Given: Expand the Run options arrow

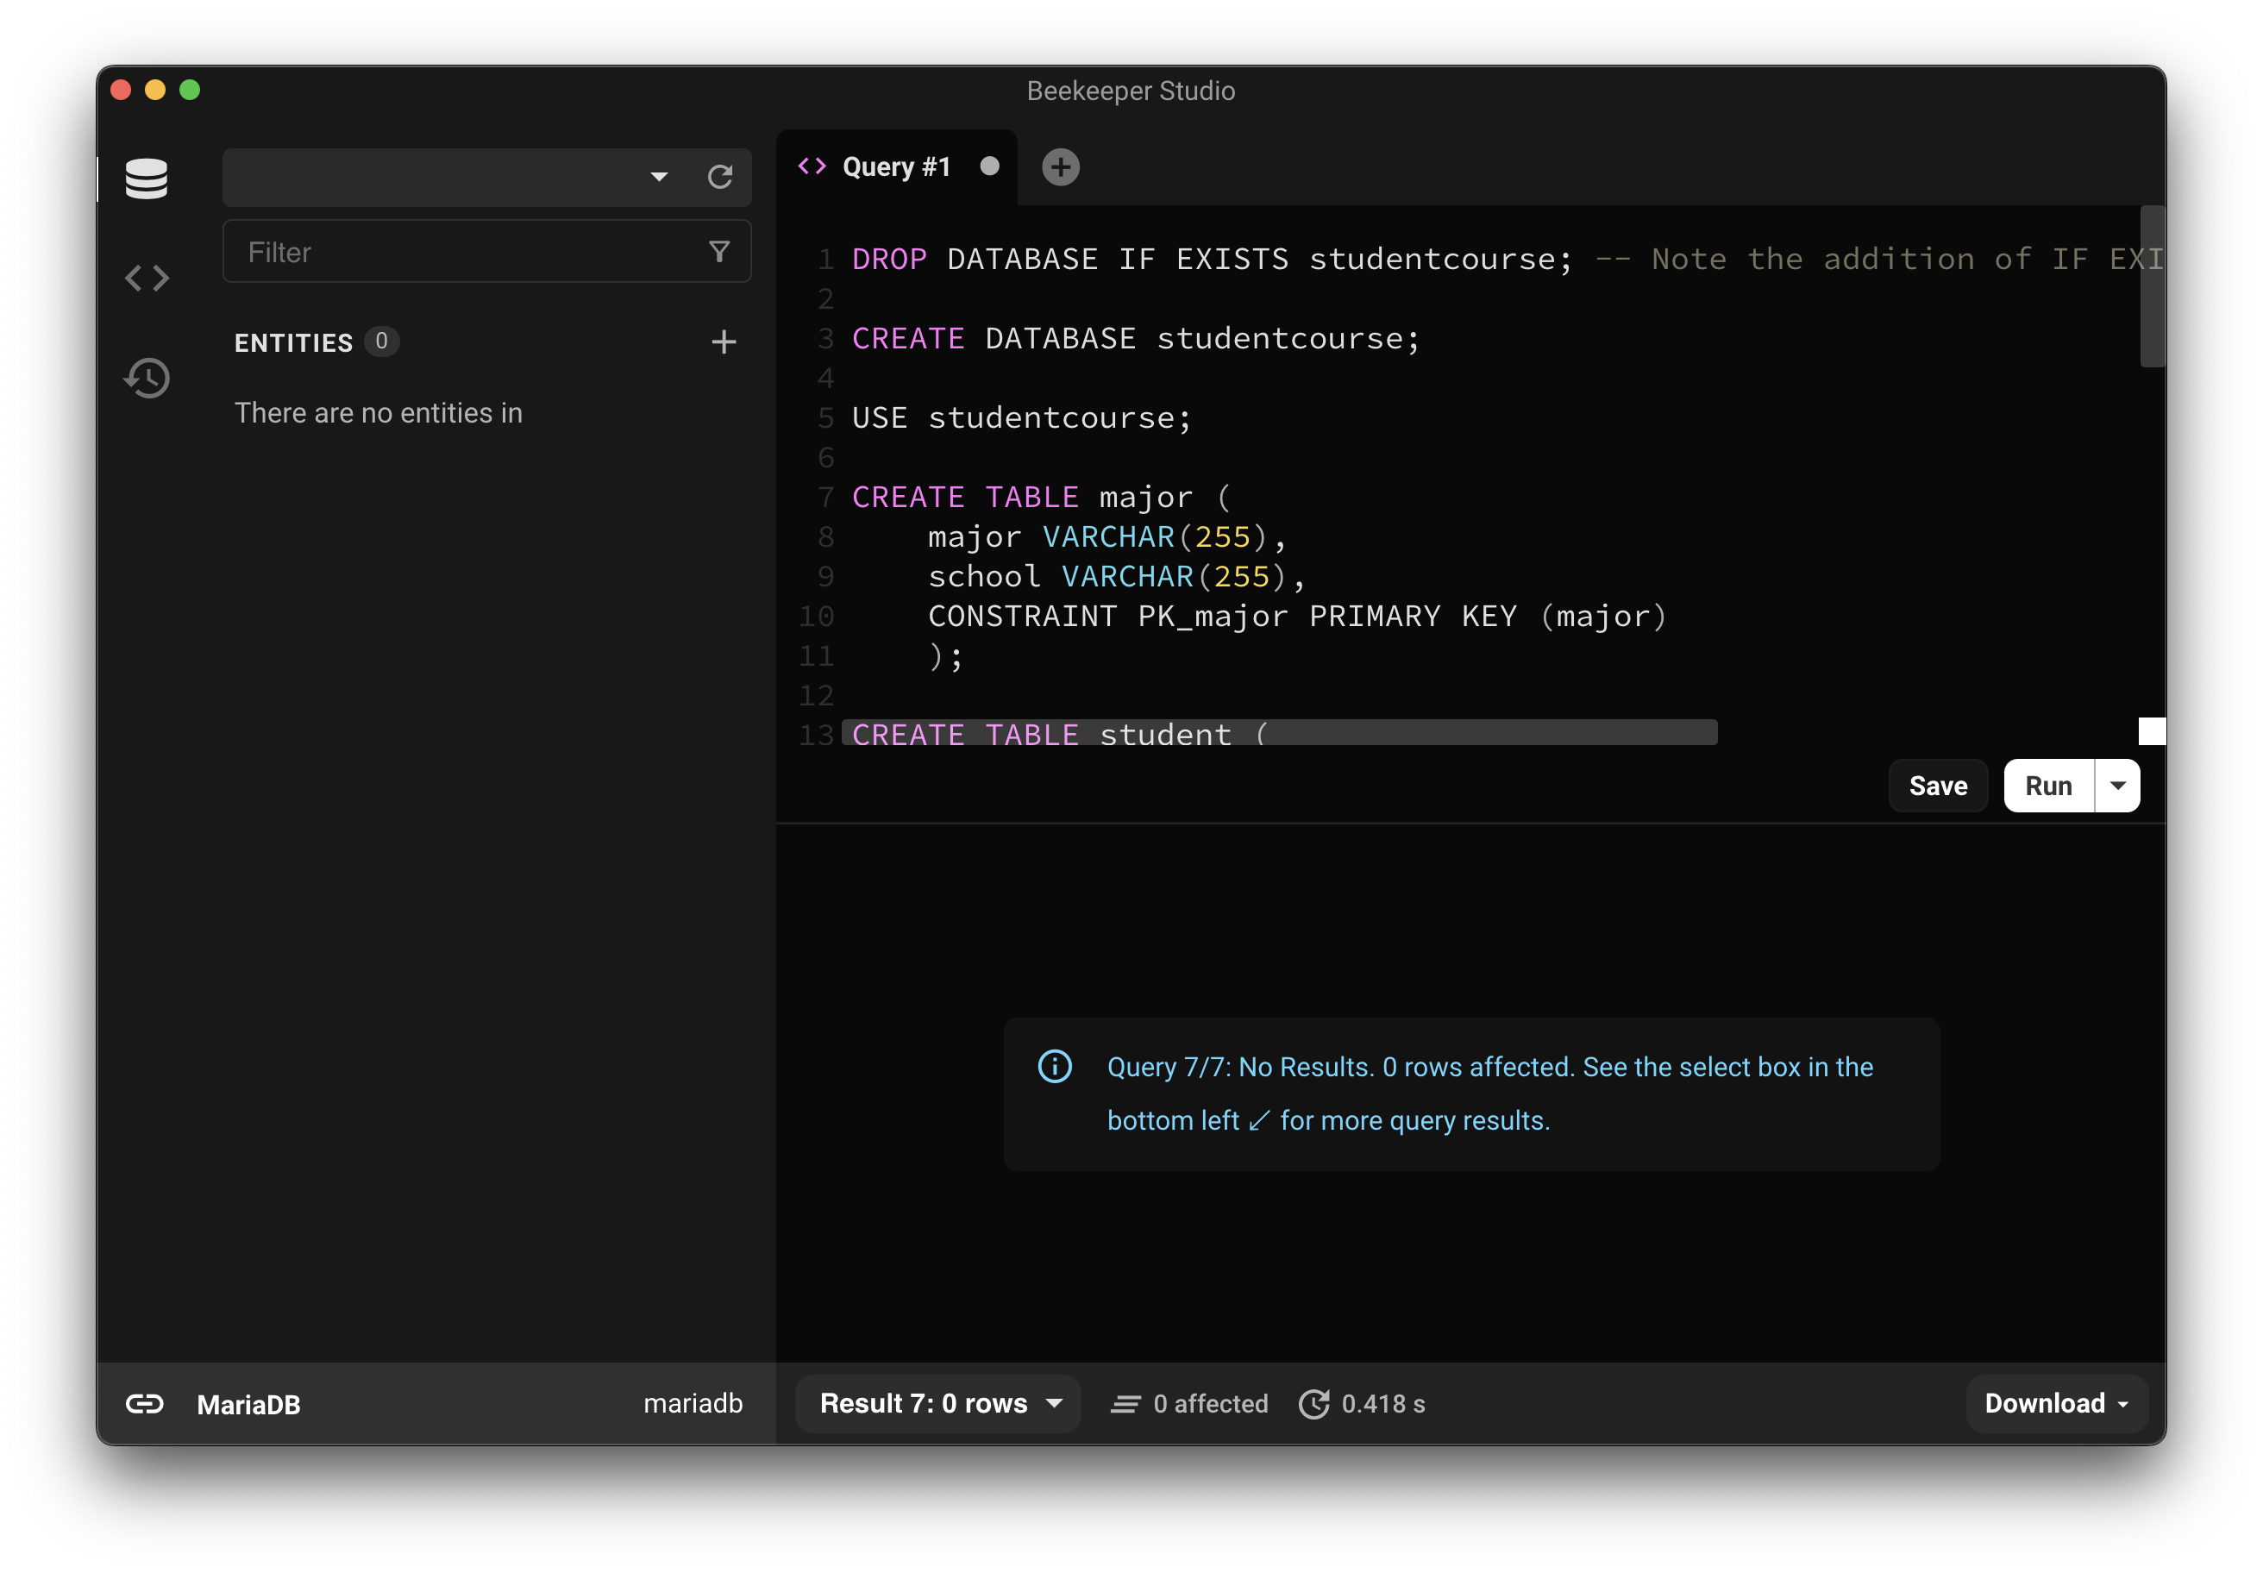Looking at the screenshot, I should [2117, 786].
